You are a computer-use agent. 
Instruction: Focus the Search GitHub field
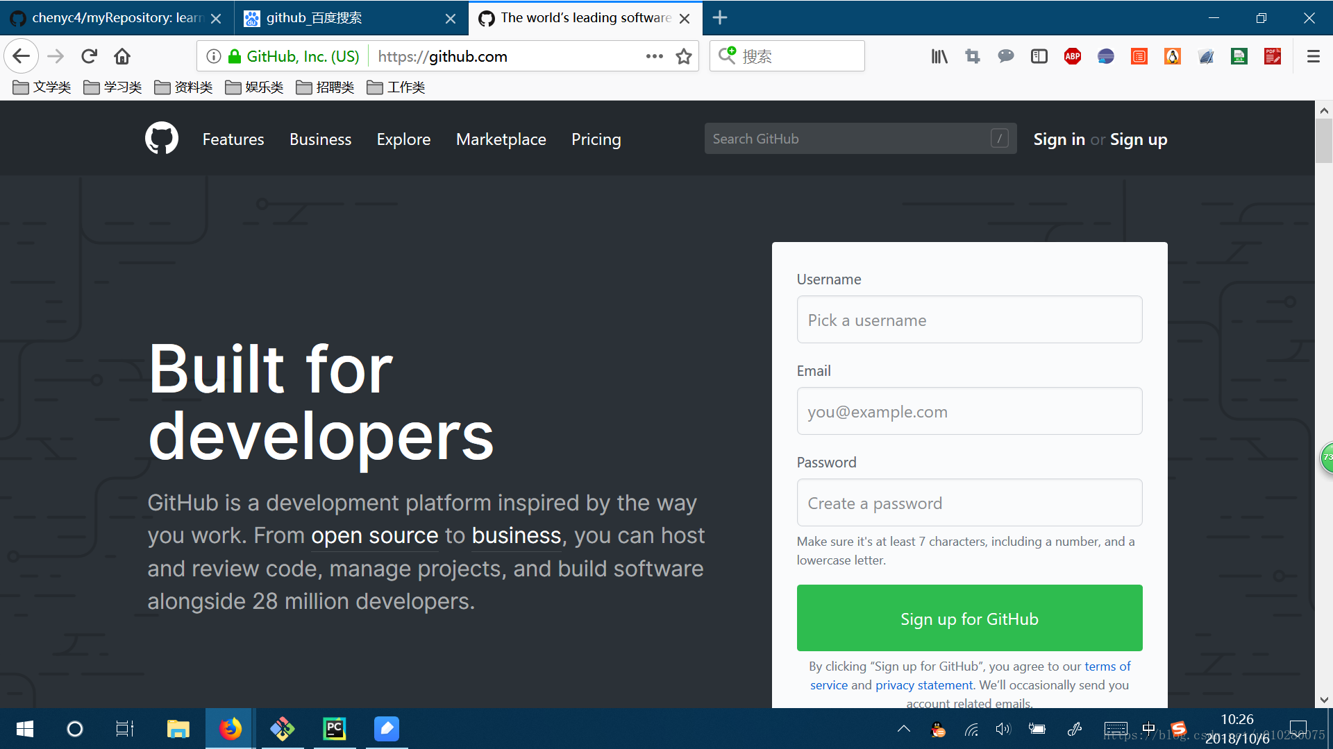860,139
